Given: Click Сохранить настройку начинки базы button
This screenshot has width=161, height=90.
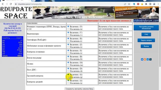Looking at the screenshot, I should pyautogui.click(x=79, y=89).
